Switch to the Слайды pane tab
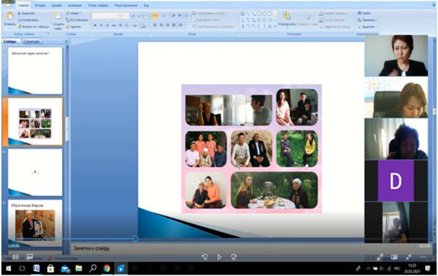This screenshot has height=276, width=438. (10, 42)
